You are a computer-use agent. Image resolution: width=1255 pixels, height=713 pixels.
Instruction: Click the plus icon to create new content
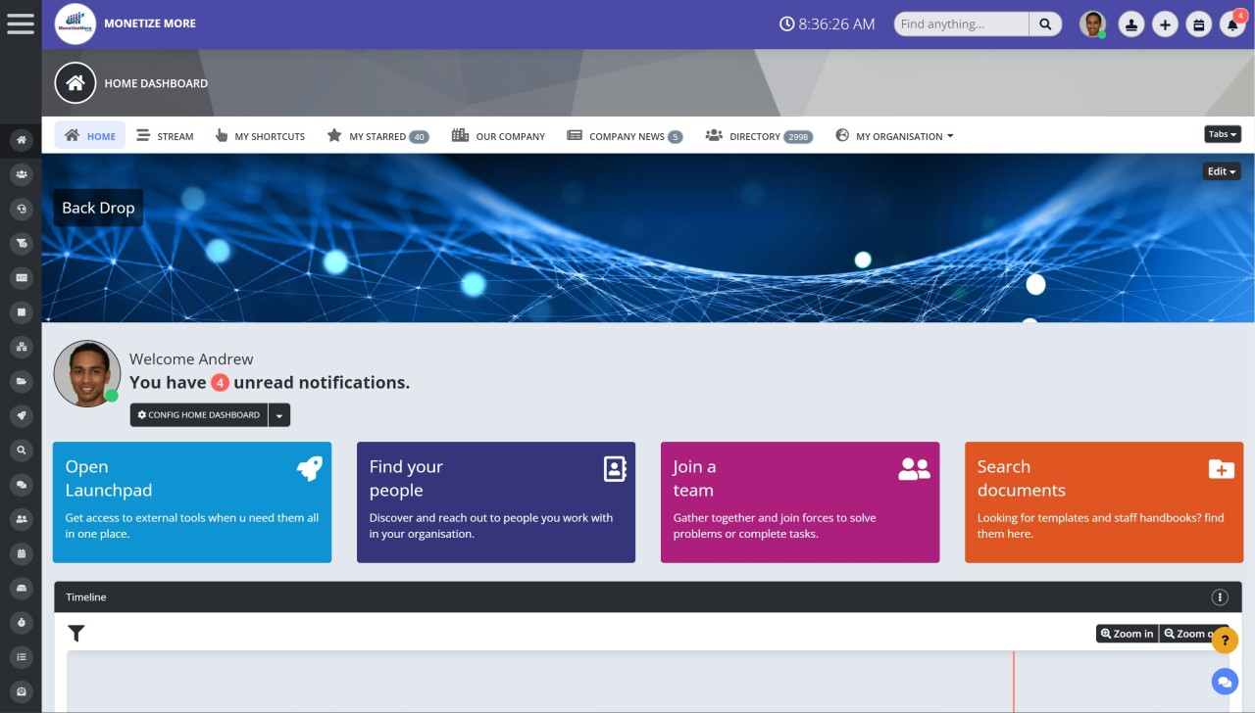[1165, 24]
